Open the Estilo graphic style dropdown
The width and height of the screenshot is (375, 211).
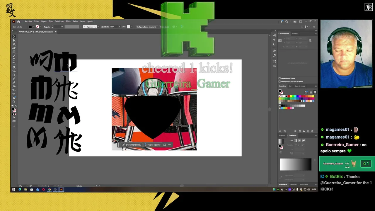click(x=132, y=27)
